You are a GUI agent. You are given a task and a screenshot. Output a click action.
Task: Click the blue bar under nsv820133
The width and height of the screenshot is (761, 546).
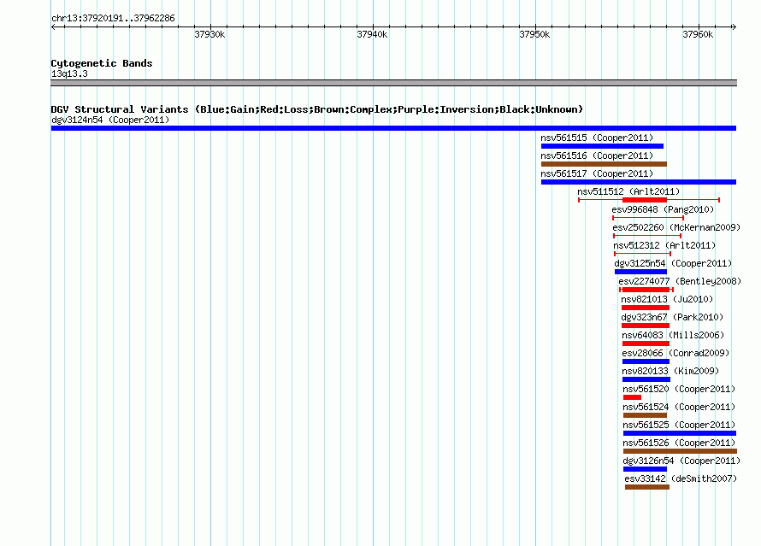[646, 379]
